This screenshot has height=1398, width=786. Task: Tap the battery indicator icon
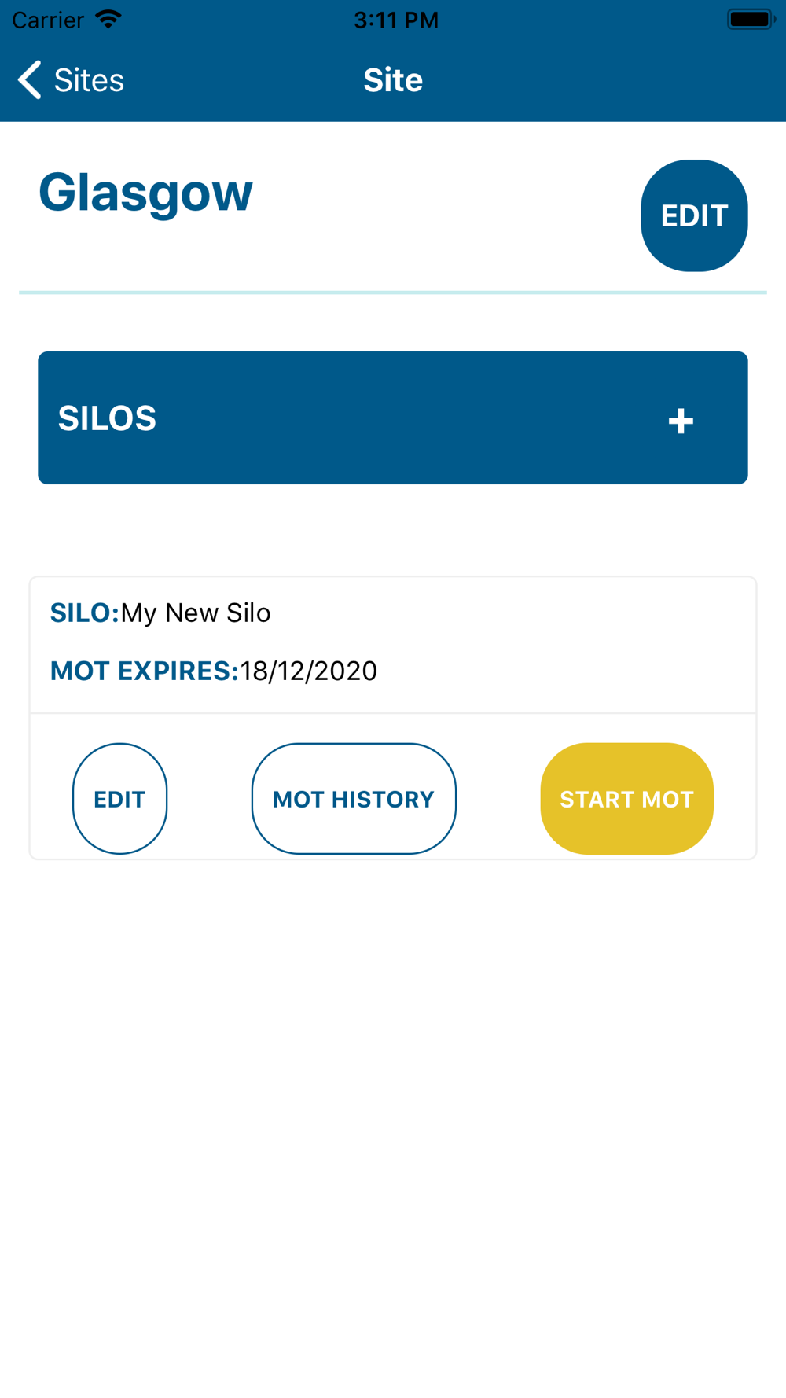751,20
